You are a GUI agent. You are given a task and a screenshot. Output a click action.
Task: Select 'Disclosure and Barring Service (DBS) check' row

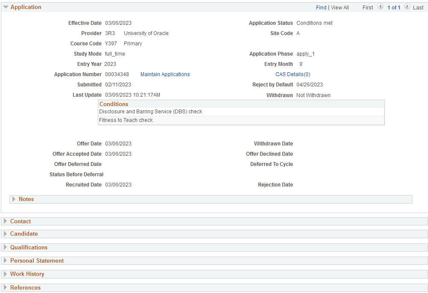point(241,112)
